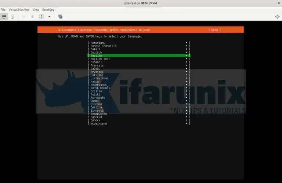
Task: Open the View menu
Action: (36, 10)
